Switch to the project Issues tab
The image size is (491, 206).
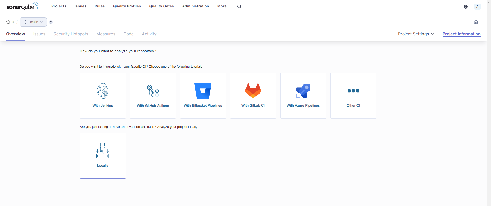39,34
